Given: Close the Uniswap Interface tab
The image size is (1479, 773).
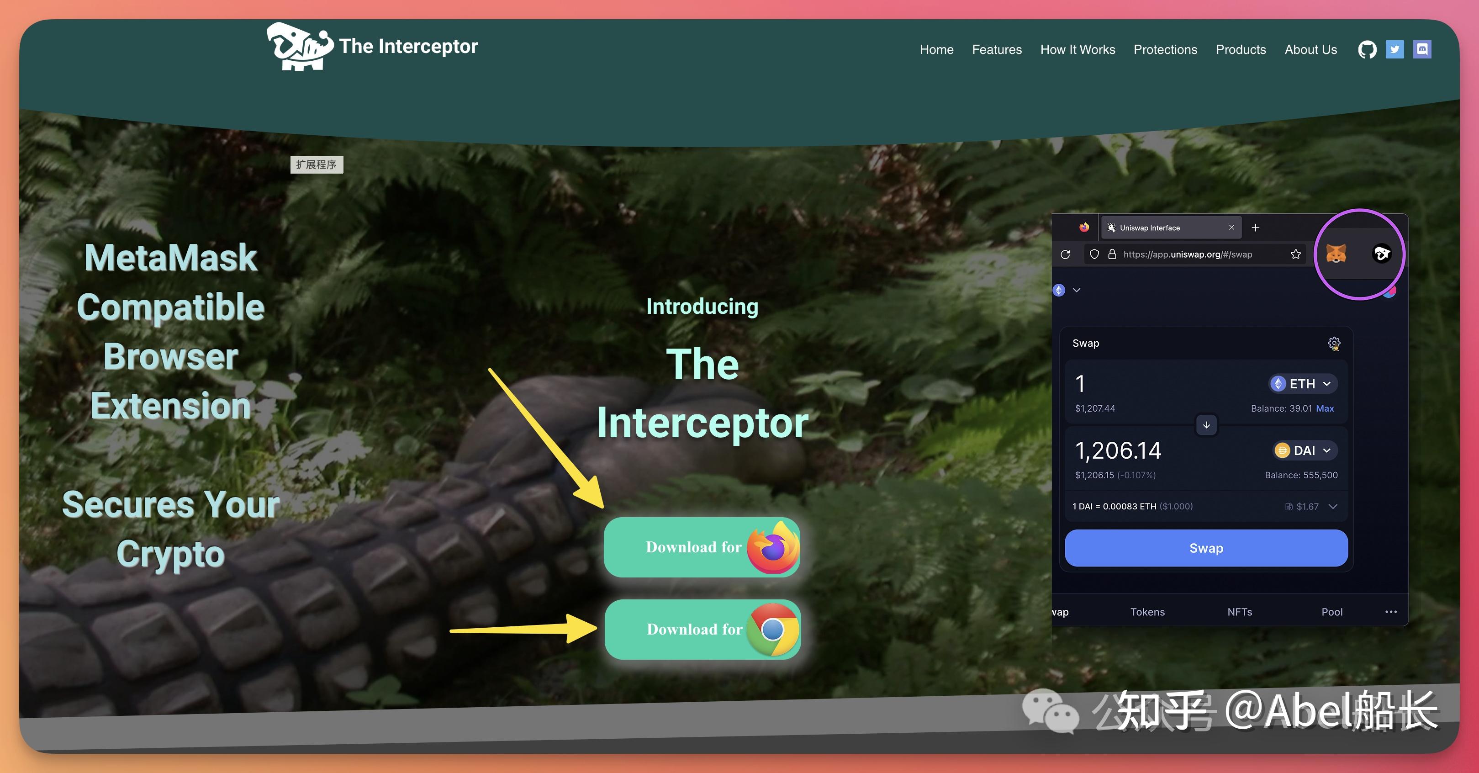Looking at the screenshot, I should click(1231, 228).
